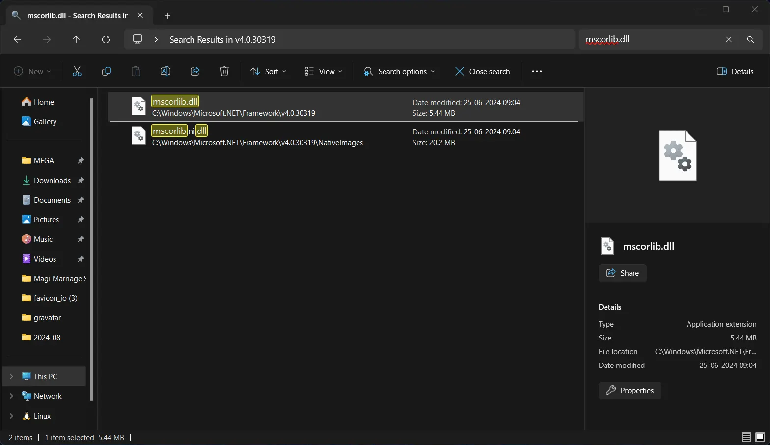
Task: Open Linux in the sidebar
Action: 42,416
